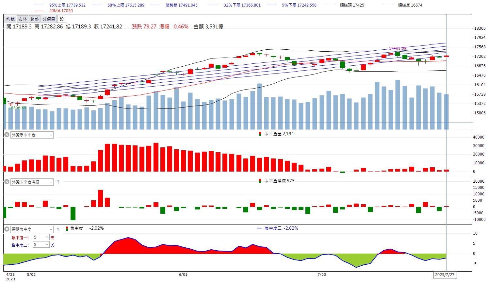Click the 7/03 date label on the time axis
This screenshot has height=282, width=488.
322,275
